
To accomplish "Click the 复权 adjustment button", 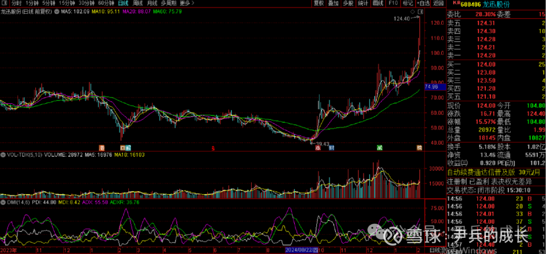I will click(318, 4).
